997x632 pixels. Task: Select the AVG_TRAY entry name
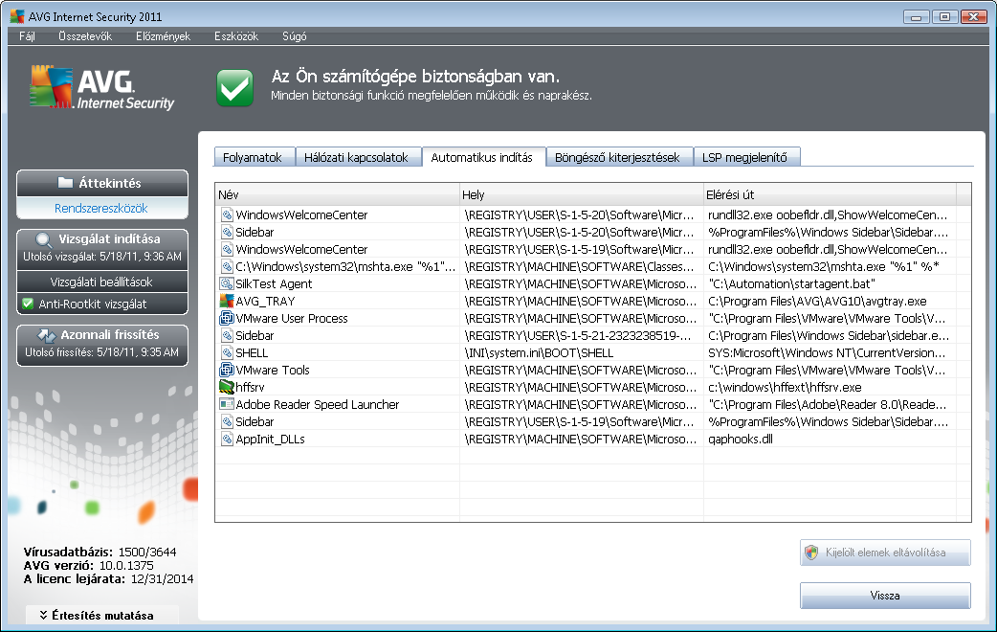(x=265, y=301)
